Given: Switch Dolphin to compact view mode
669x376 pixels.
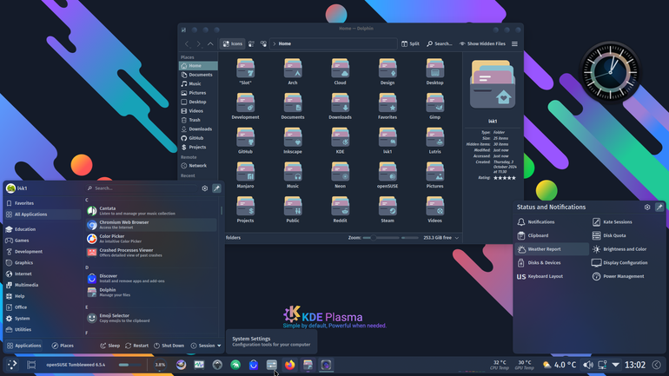Looking at the screenshot, I should [x=251, y=43].
